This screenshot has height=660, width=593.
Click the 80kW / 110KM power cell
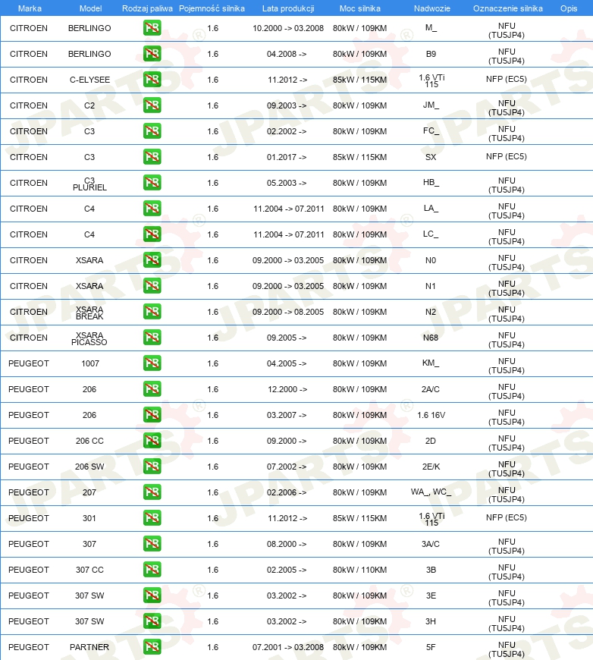pyautogui.click(x=360, y=570)
